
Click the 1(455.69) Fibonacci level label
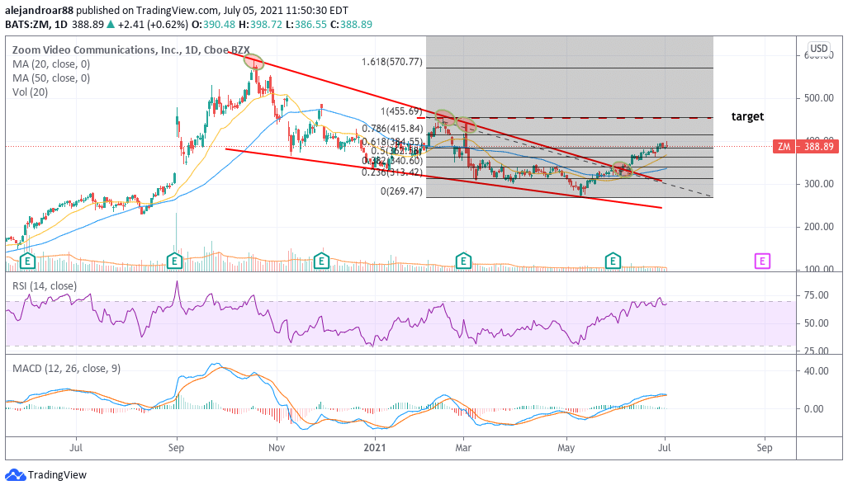coord(401,111)
